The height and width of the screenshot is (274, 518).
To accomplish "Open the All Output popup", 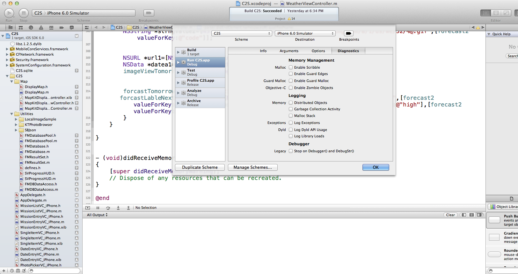I will (x=97, y=215).
